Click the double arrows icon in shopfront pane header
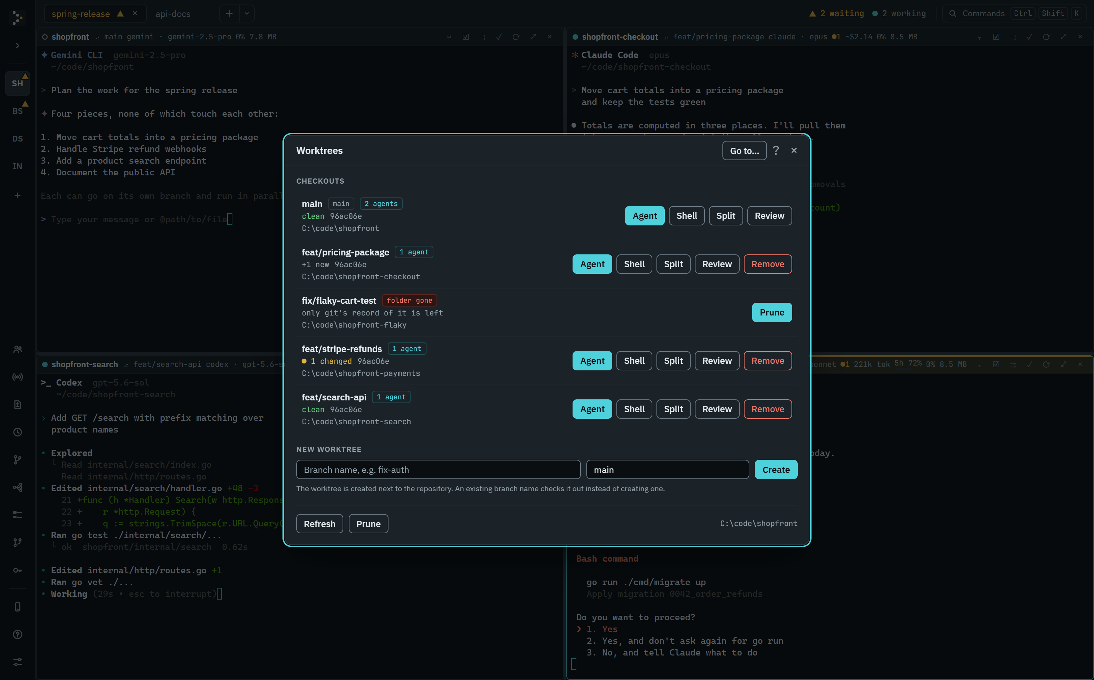This screenshot has width=1094, height=680. (482, 37)
